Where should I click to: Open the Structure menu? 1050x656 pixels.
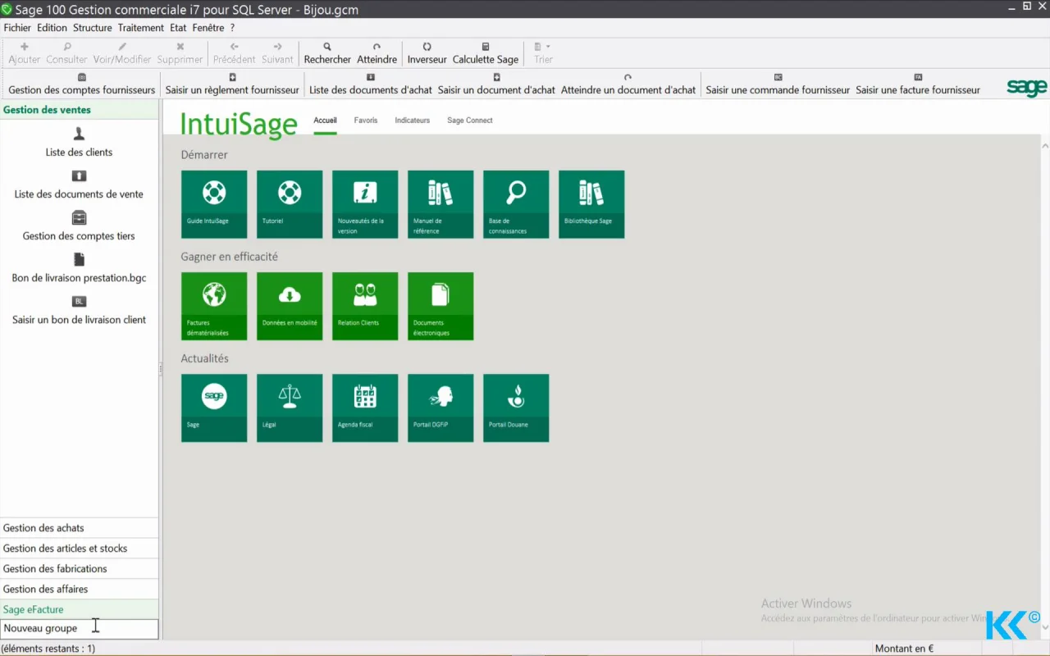[92, 28]
